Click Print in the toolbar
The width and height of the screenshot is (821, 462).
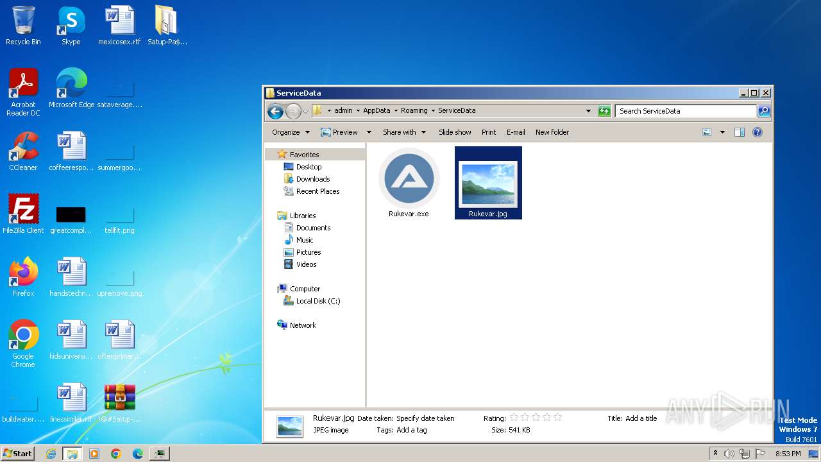click(489, 132)
